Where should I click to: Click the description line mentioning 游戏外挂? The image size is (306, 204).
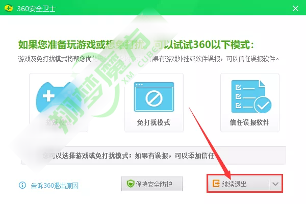point(148,59)
